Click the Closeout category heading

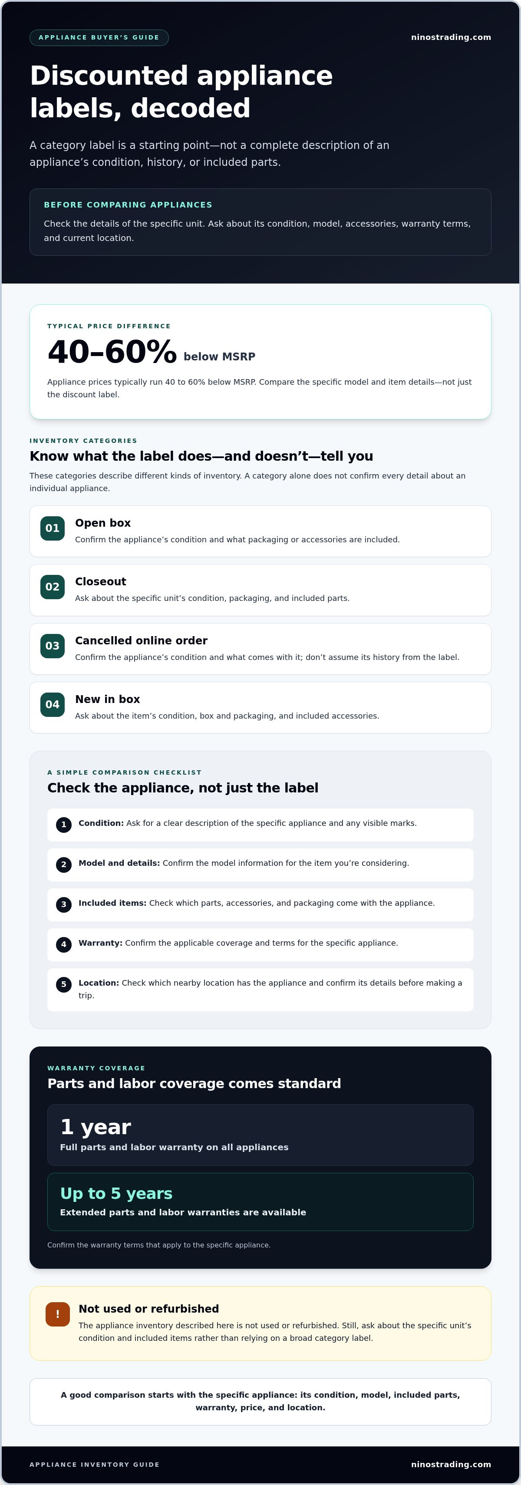click(100, 582)
